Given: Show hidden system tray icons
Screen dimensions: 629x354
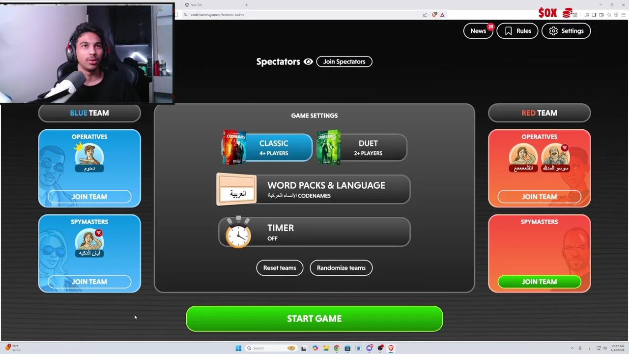Looking at the screenshot, I should coord(572,348).
